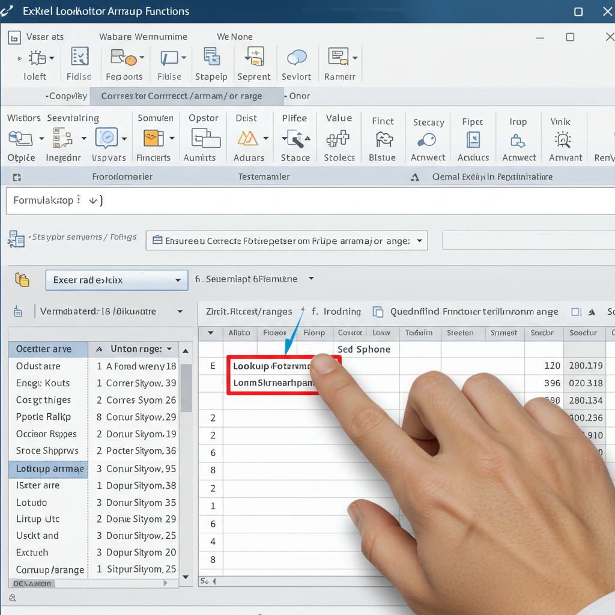
Task: Click Quednfiind Frndoier terillnvanm ange
Action: click(x=474, y=312)
